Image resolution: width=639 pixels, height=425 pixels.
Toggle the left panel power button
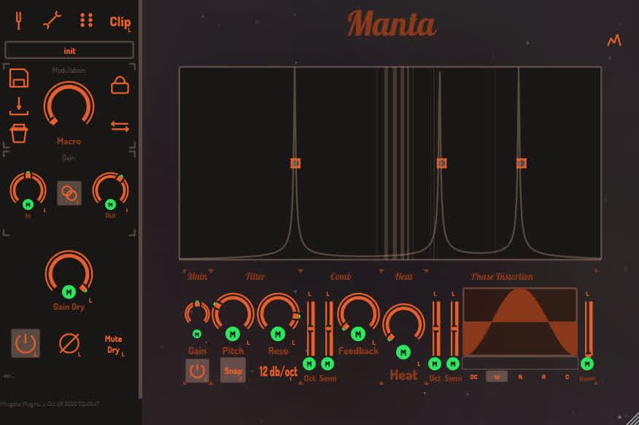point(26,343)
